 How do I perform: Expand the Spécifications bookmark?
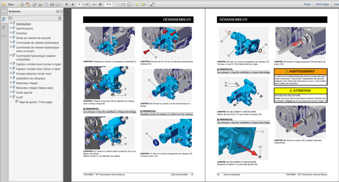(11, 28)
